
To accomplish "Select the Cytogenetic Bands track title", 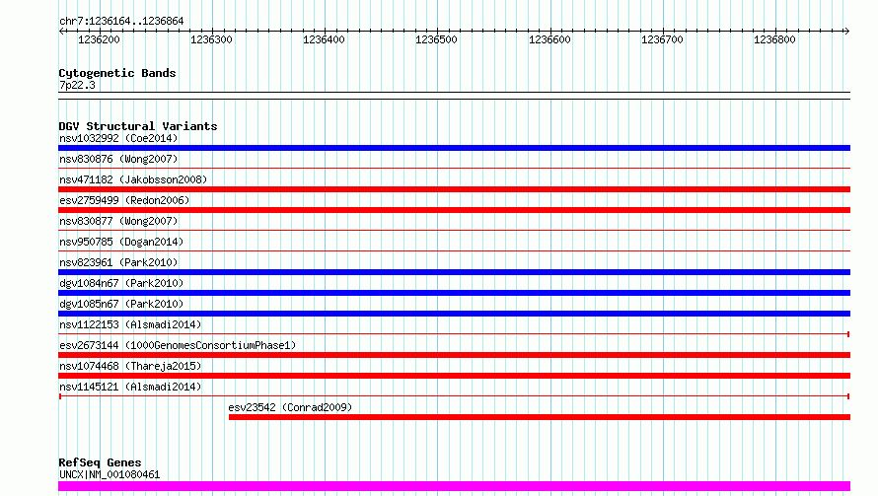I will [x=117, y=73].
